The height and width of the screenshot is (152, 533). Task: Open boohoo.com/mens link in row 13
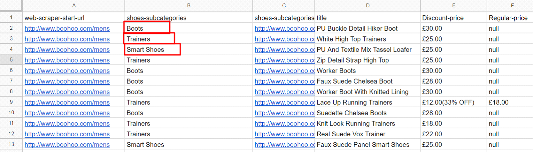[67, 145]
